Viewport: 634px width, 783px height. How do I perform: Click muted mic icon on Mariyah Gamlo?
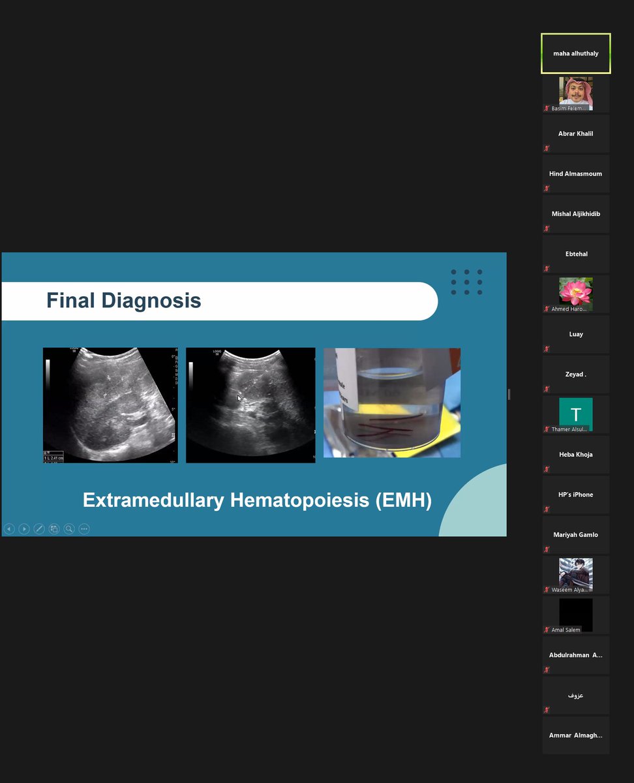(x=547, y=549)
